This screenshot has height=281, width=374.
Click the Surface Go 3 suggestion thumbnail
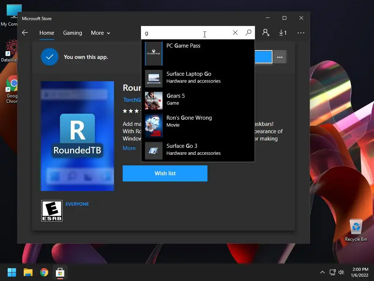tap(154, 151)
